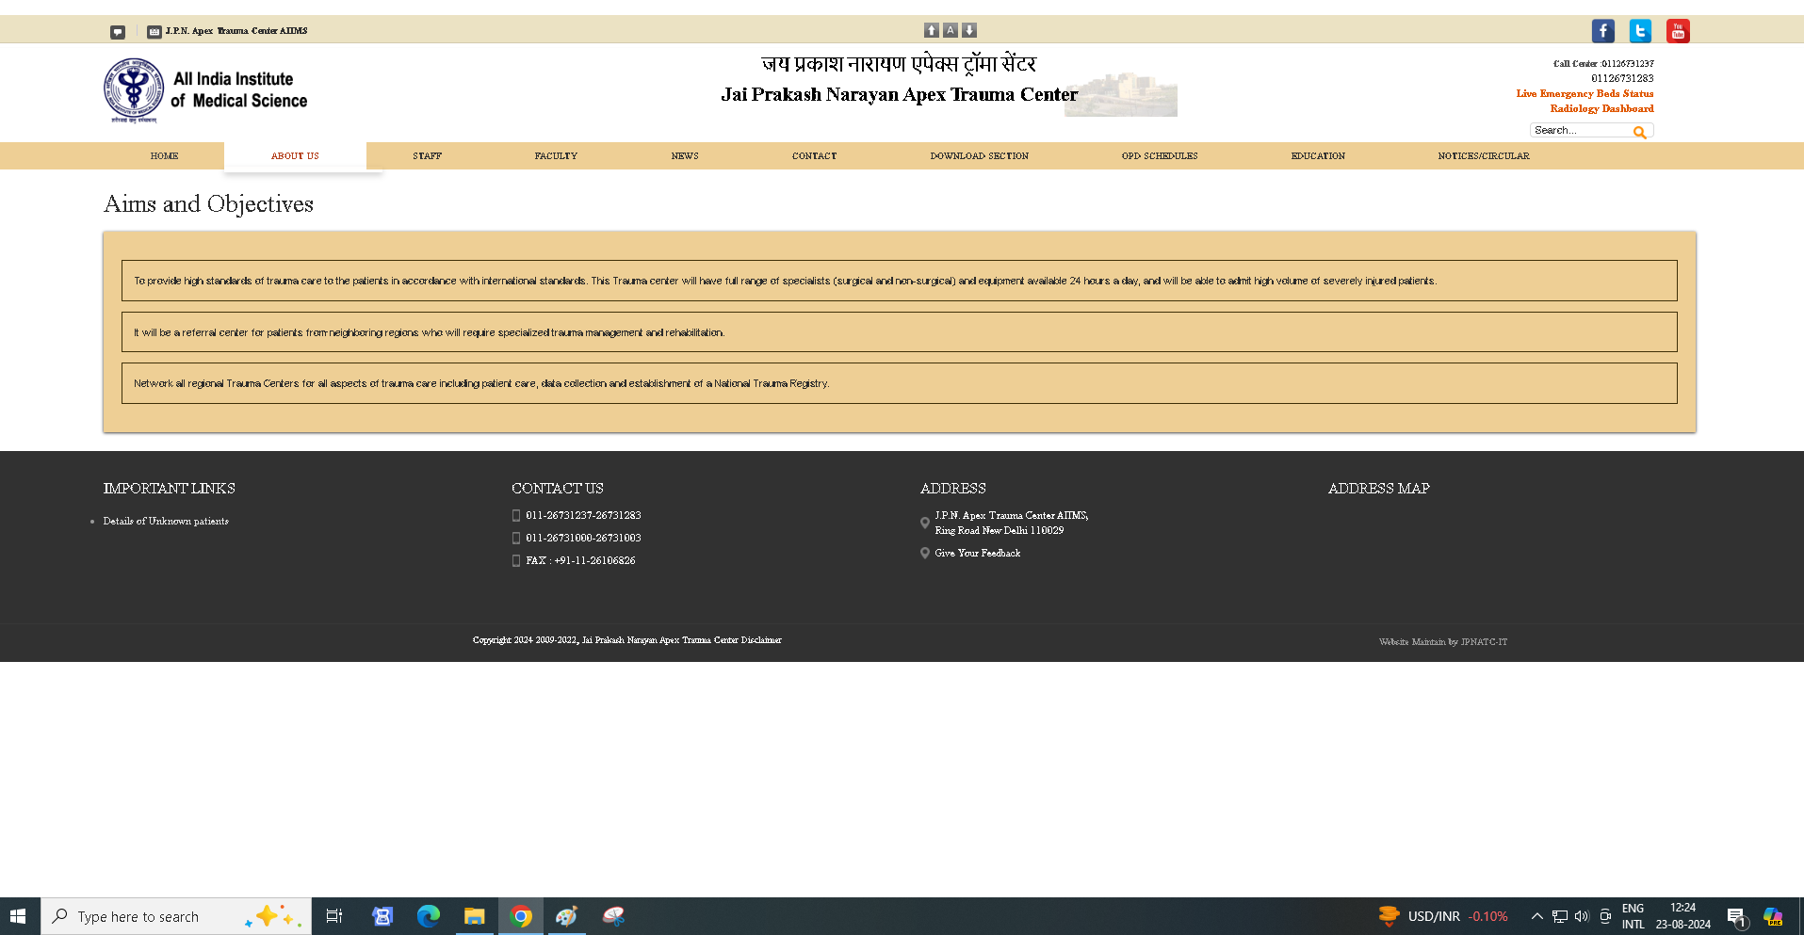Open the DOWNLOAD SECTION menu
Image resolution: width=1804 pixels, height=935 pixels.
[979, 156]
